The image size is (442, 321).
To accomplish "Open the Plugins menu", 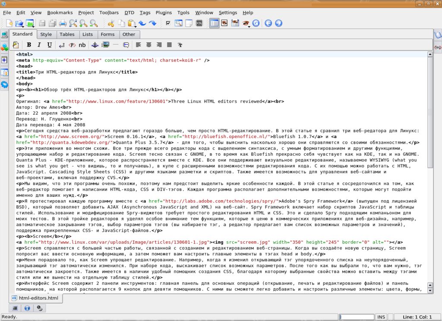I will click(x=164, y=13).
